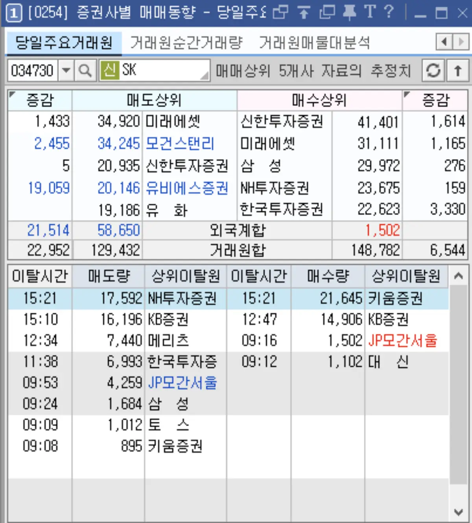
Task: Click the 매수량 column header
Action: (328, 276)
